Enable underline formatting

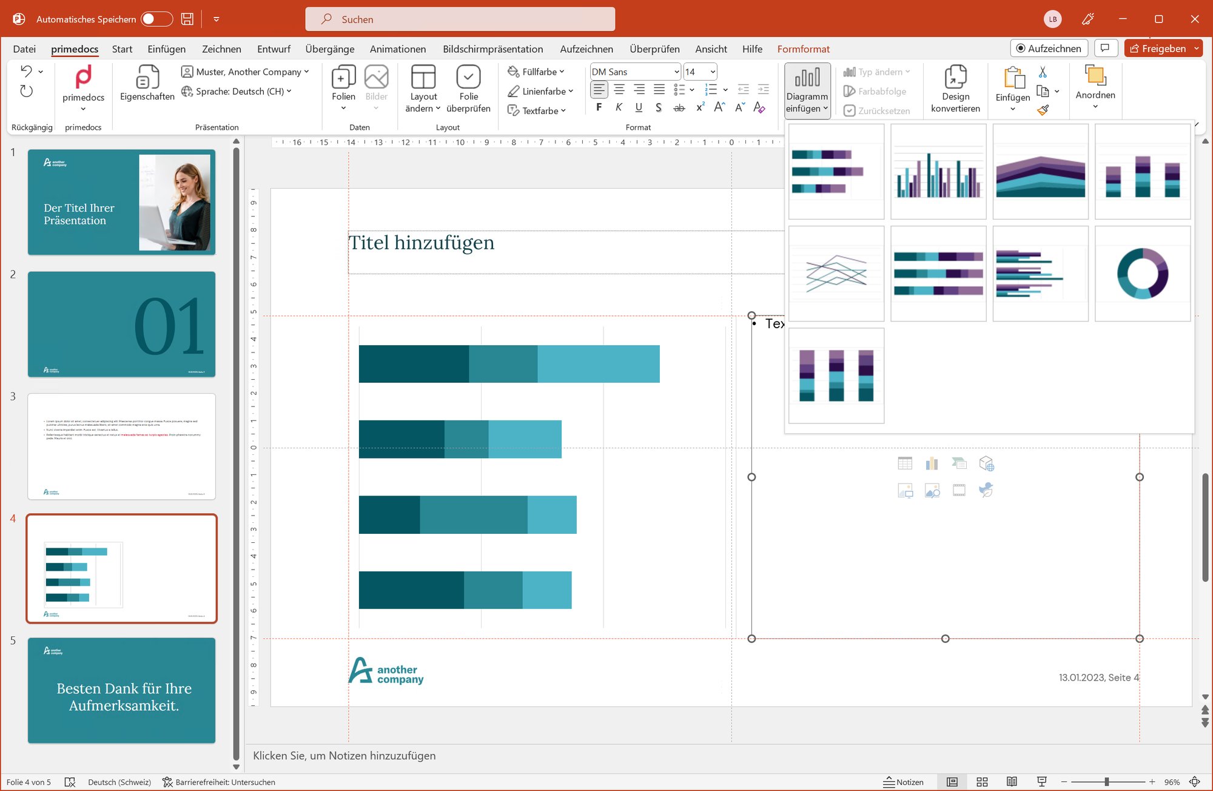point(639,107)
